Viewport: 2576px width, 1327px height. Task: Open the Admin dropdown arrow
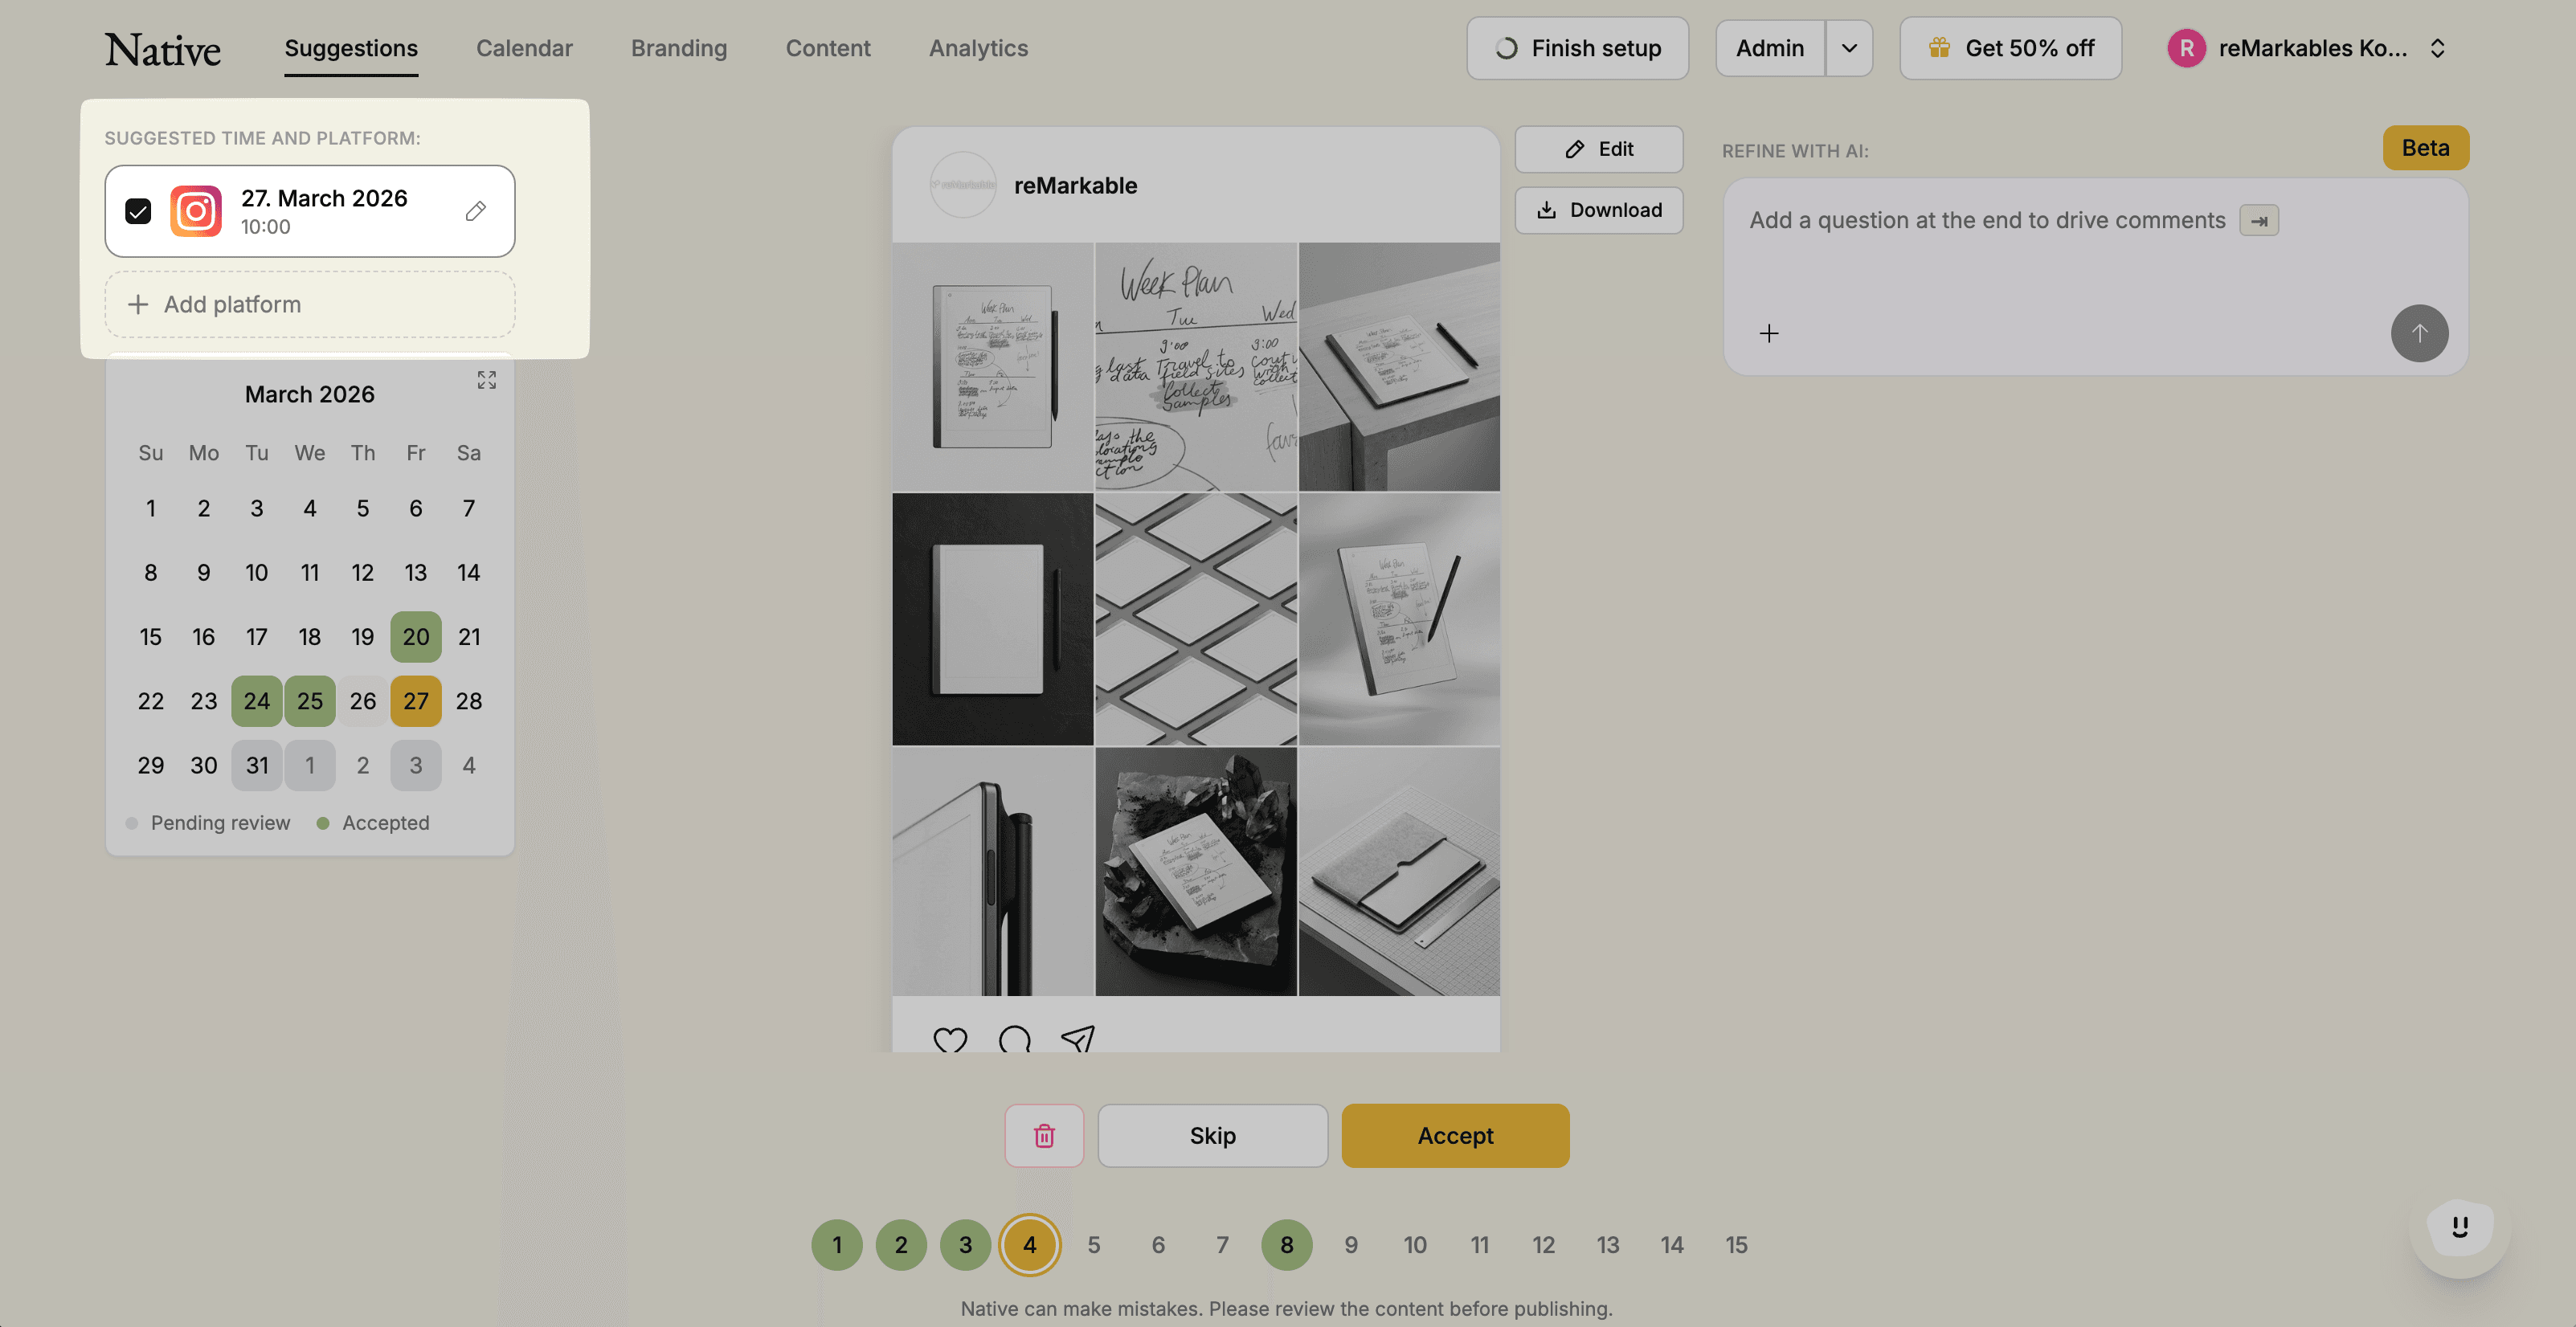pyautogui.click(x=1849, y=48)
